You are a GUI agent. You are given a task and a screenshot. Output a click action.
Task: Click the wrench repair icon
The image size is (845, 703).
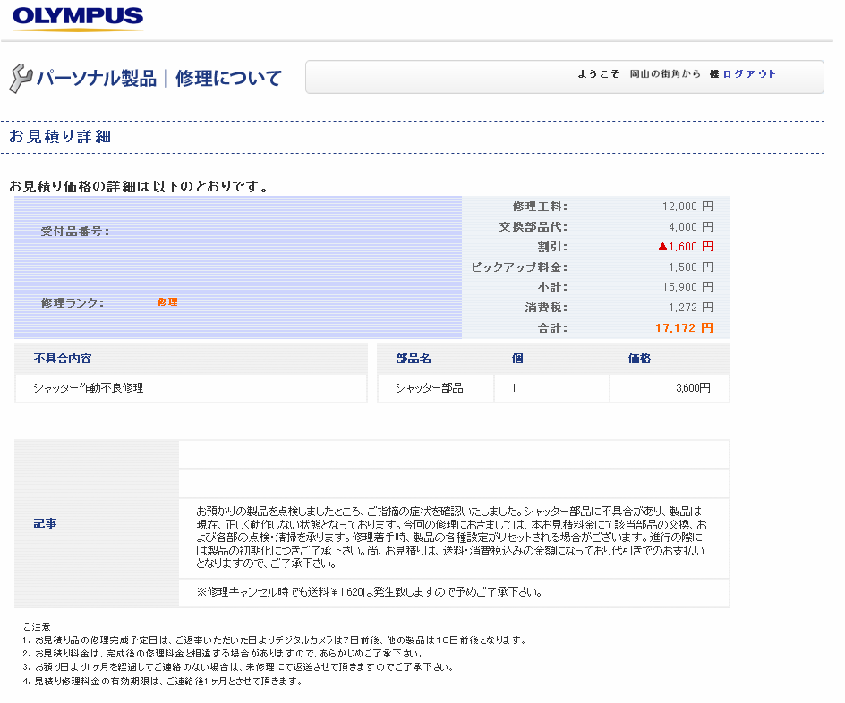click(x=20, y=79)
